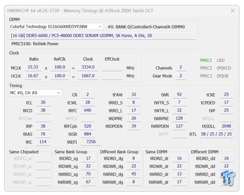Viewport: 244px width, 195px height.
Task: Click the tRDRD_dr value 16
Action: tap(179, 158)
